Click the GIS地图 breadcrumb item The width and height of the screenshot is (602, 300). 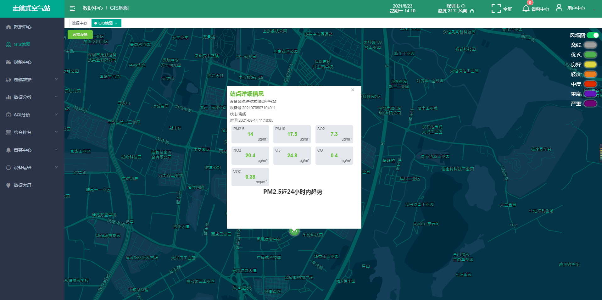(119, 8)
